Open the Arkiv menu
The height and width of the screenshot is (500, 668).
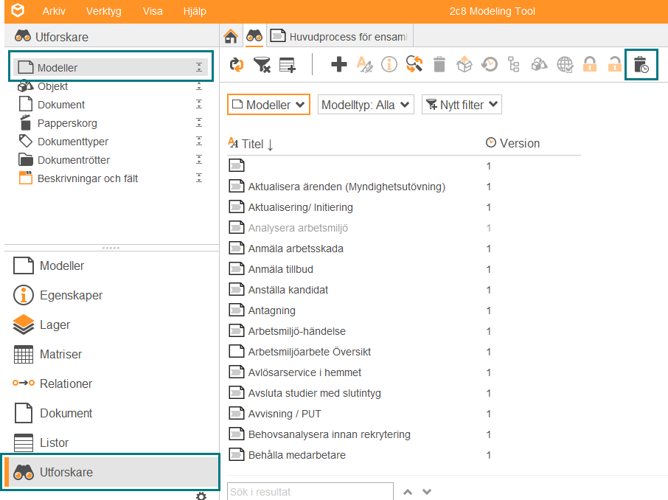54,11
